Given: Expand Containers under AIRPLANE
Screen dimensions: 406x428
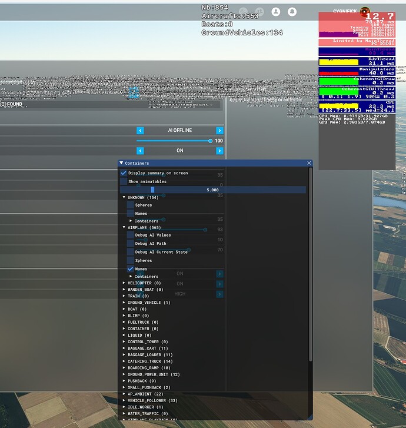Looking at the screenshot, I should (x=131, y=276).
